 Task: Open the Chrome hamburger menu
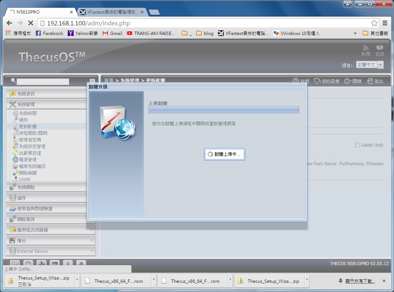coord(385,23)
